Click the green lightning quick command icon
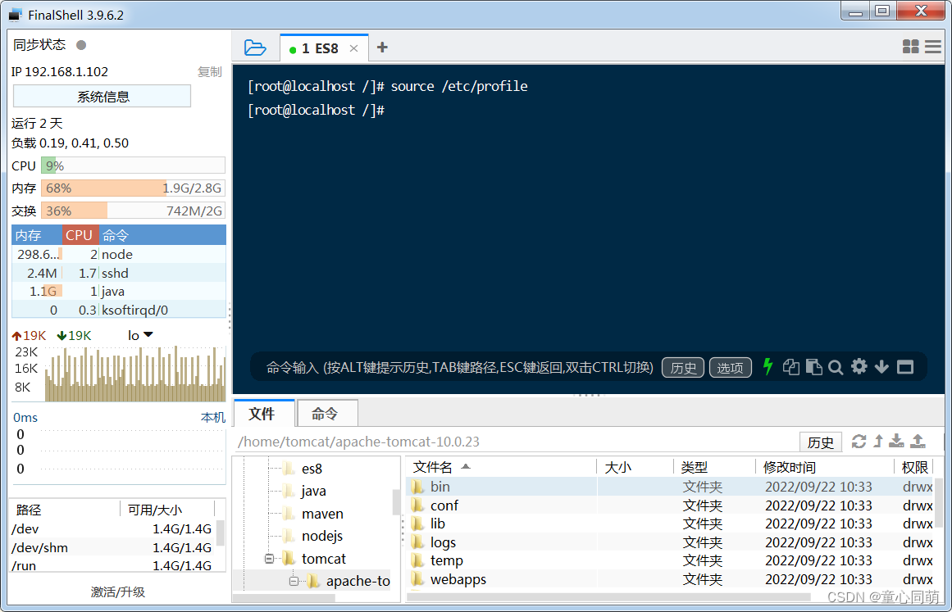Viewport: 952px width, 612px height. point(768,366)
